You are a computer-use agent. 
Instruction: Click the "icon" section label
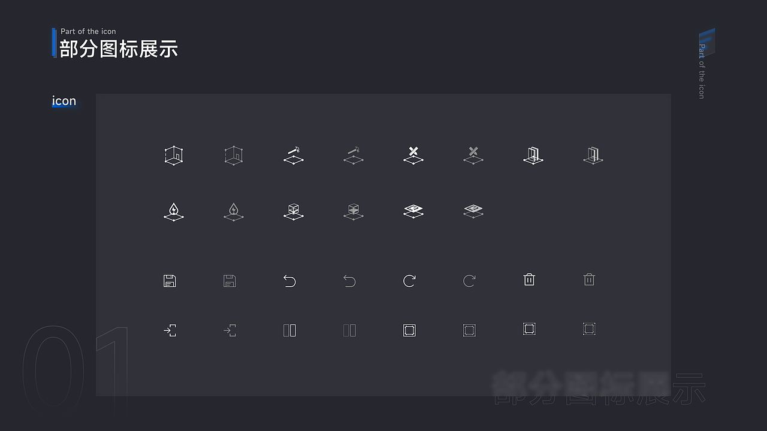click(64, 101)
